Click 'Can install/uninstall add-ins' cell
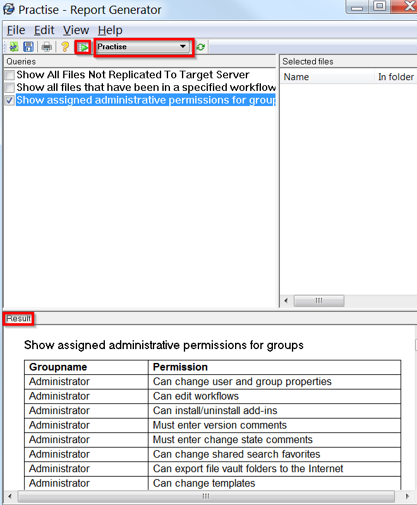 [274, 411]
